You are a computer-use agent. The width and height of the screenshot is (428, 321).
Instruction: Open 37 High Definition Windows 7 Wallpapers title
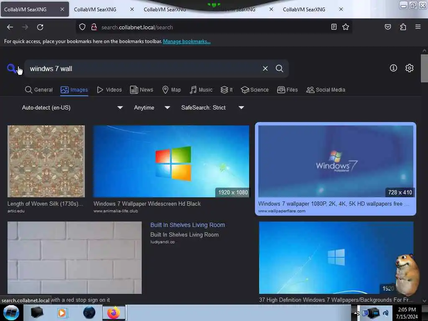[x=336, y=300]
